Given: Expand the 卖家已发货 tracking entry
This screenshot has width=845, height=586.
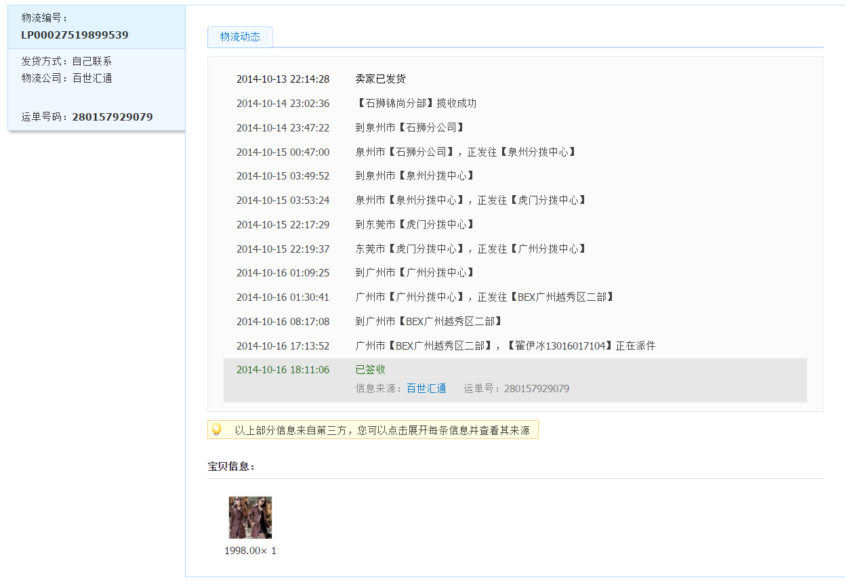Looking at the screenshot, I should [x=380, y=79].
